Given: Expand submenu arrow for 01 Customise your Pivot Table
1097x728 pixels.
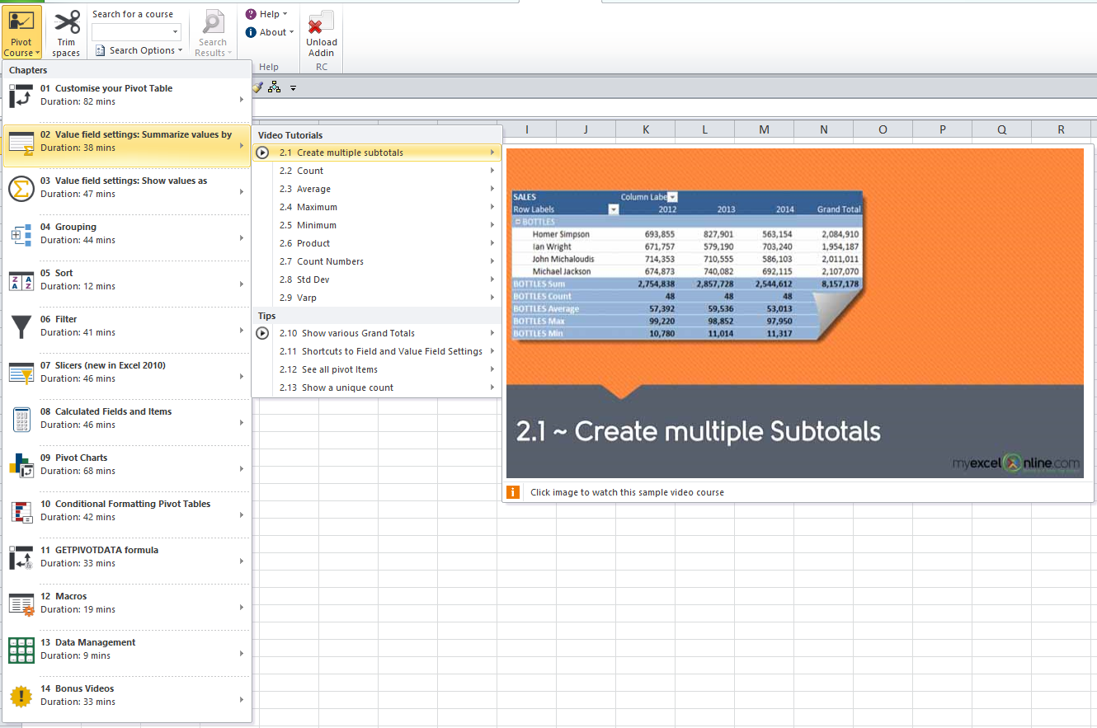Looking at the screenshot, I should point(242,100).
